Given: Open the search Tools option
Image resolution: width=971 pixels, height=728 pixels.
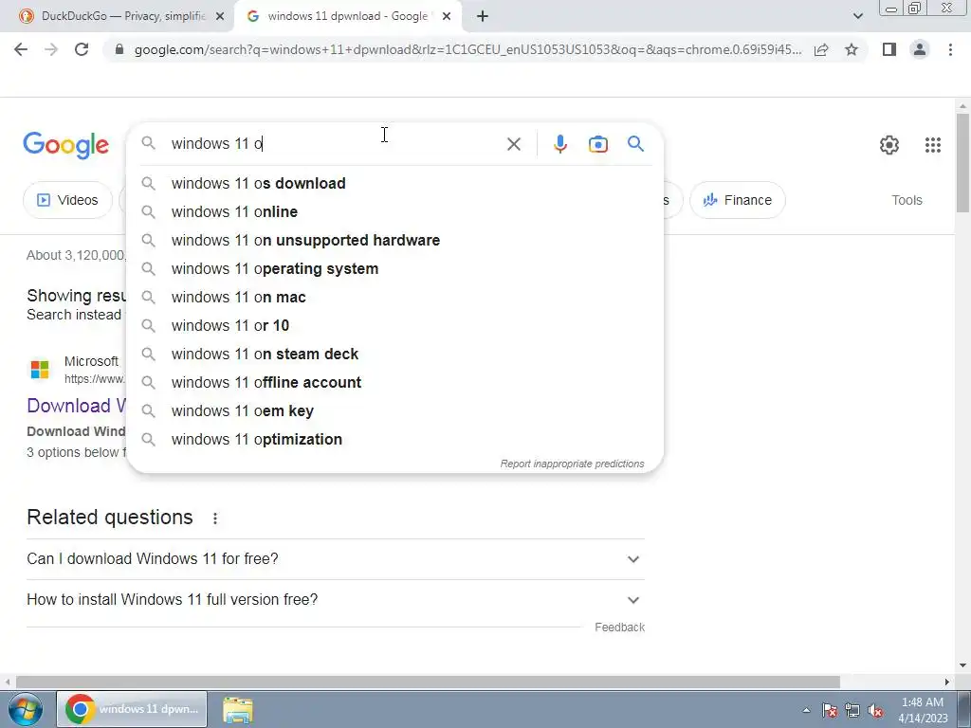Looking at the screenshot, I should (907, 200).
